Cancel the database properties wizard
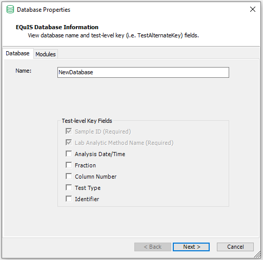 (x=235, y=247)
